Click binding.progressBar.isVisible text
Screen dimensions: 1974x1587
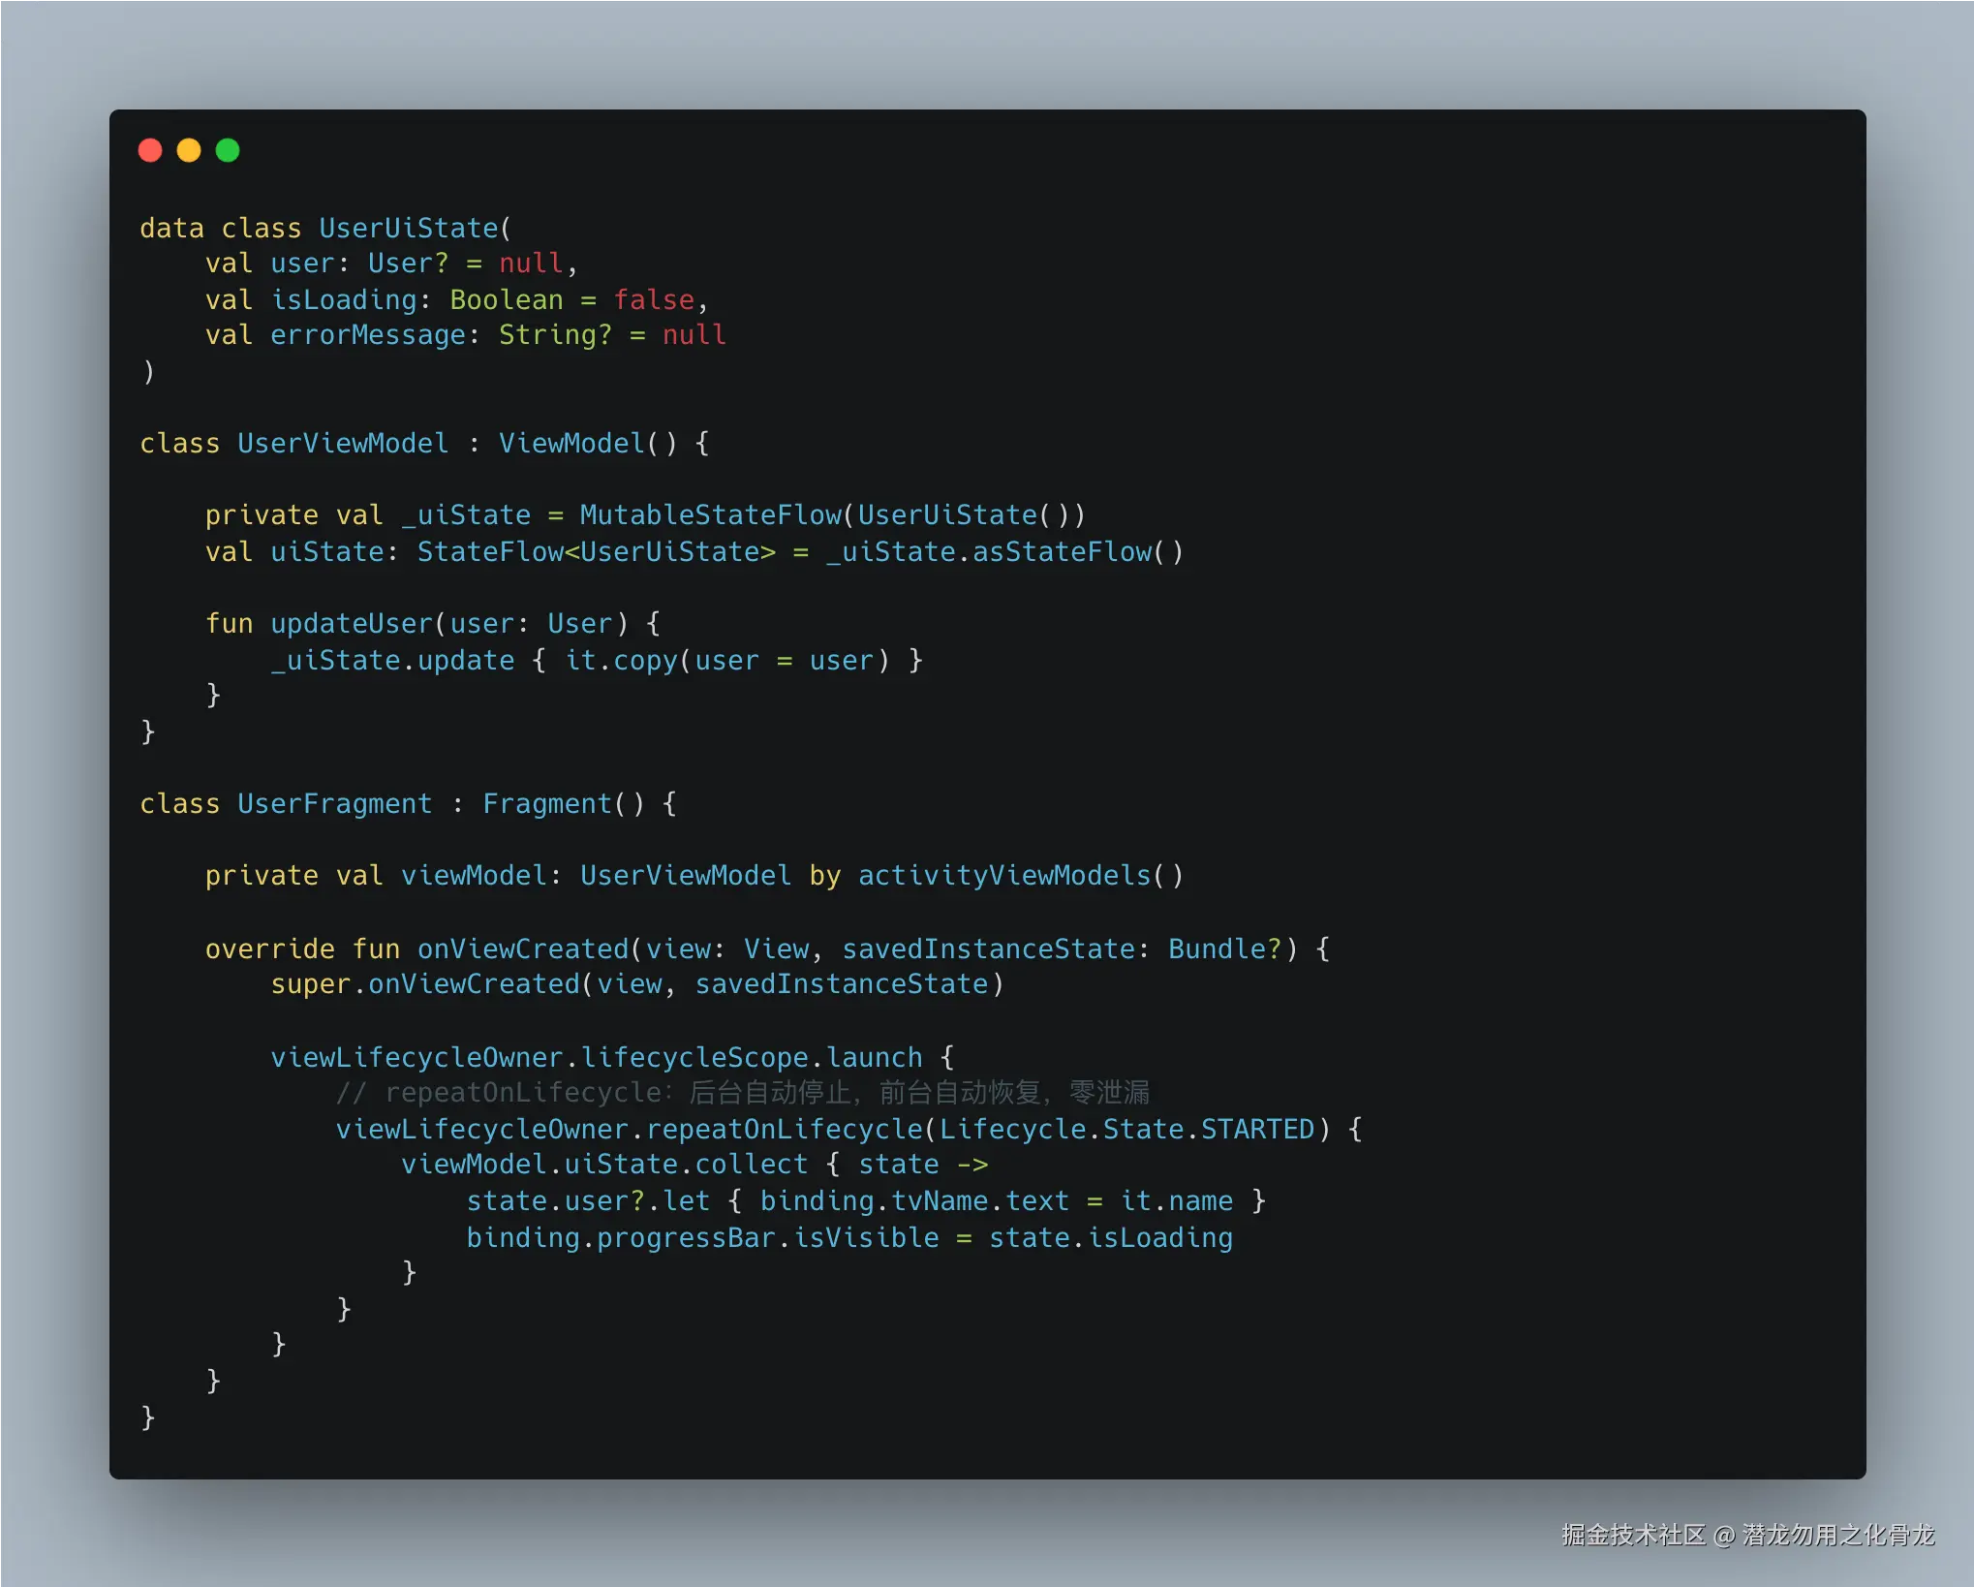coord(702,1238)
